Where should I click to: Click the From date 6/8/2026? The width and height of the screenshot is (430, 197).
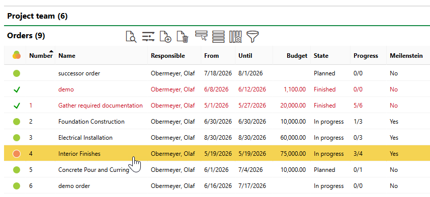(x=216, y=89)
